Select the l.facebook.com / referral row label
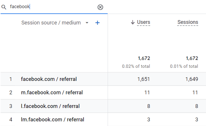 [x=50, y=106]
